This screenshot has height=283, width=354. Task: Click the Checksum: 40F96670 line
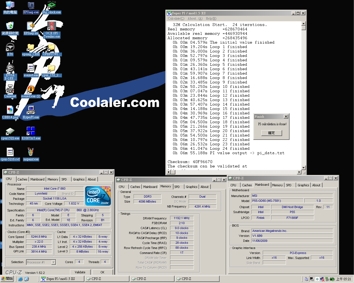(190, 162)
